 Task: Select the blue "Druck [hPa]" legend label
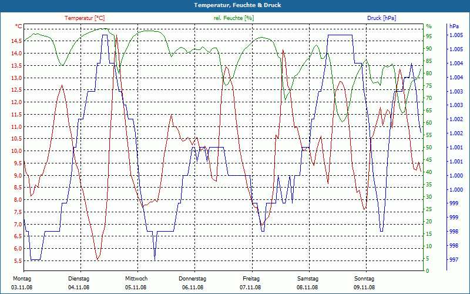[x=381, y=18]
